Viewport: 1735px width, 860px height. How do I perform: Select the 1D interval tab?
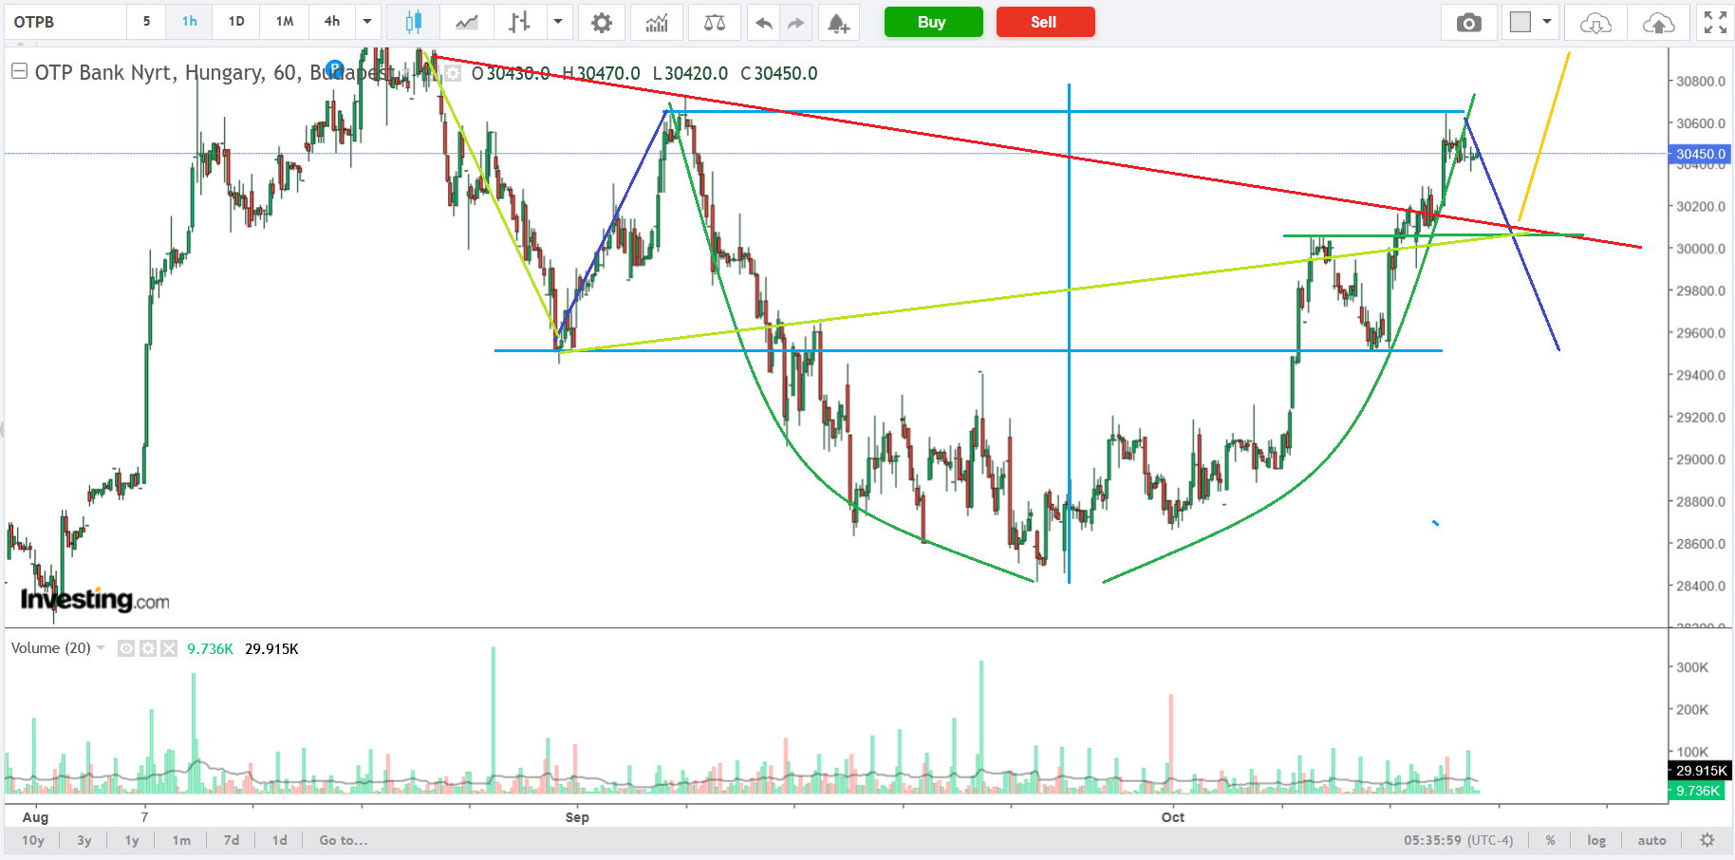pyautogui.click(x=236, y=22)
